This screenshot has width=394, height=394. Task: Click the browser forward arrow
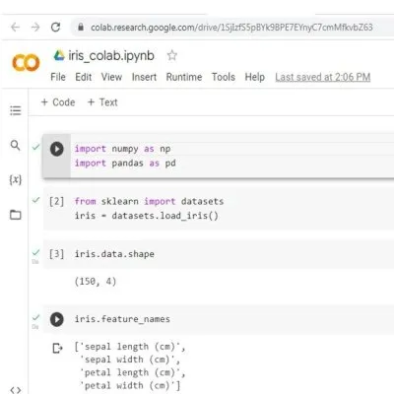click(35, 28)
